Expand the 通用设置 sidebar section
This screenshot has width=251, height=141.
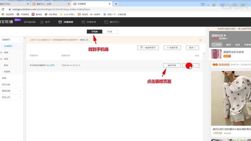pyautogui.click(x=20, y=91)
